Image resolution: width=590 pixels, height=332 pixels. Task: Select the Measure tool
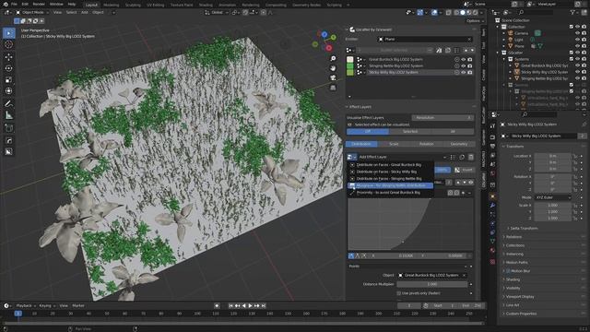(x=9, y=115)
